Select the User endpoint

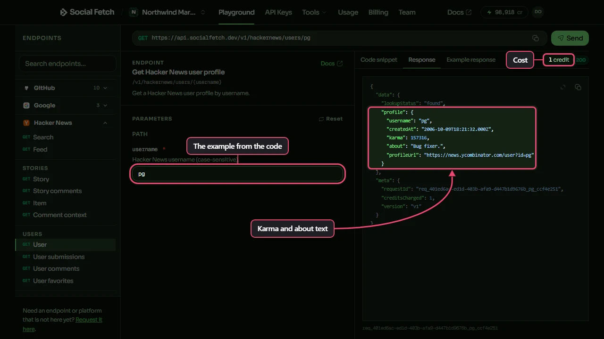66,244
